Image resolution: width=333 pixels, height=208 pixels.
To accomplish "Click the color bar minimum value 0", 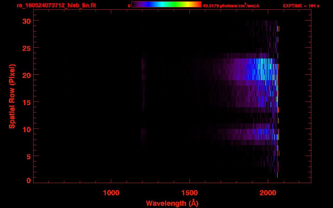I will tap(129, 6).
